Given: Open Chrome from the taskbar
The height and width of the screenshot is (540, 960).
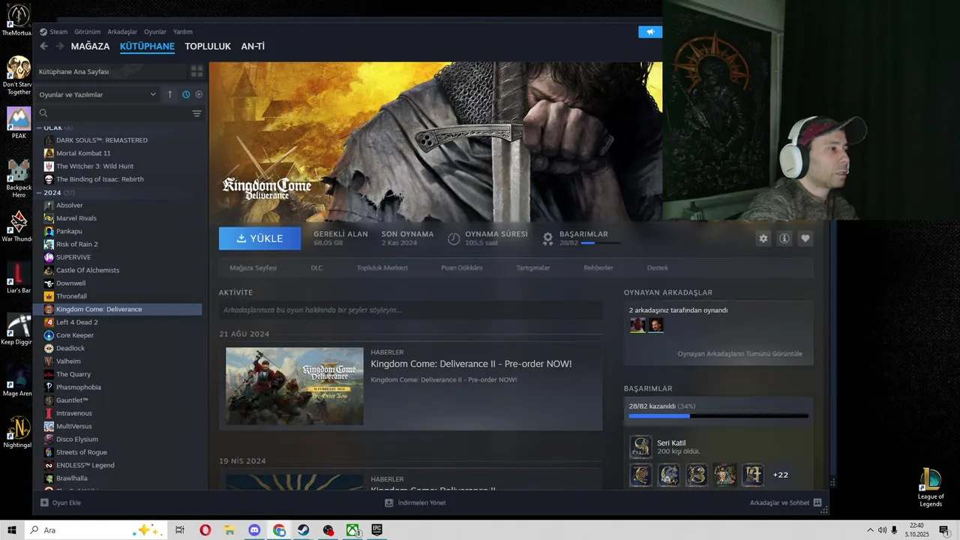Looking at the screenshot, I should pyautogui.click(x=279, y=530).
